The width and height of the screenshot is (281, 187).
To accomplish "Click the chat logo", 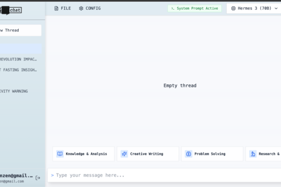I will pyautogui.click(x=11, y=10).
